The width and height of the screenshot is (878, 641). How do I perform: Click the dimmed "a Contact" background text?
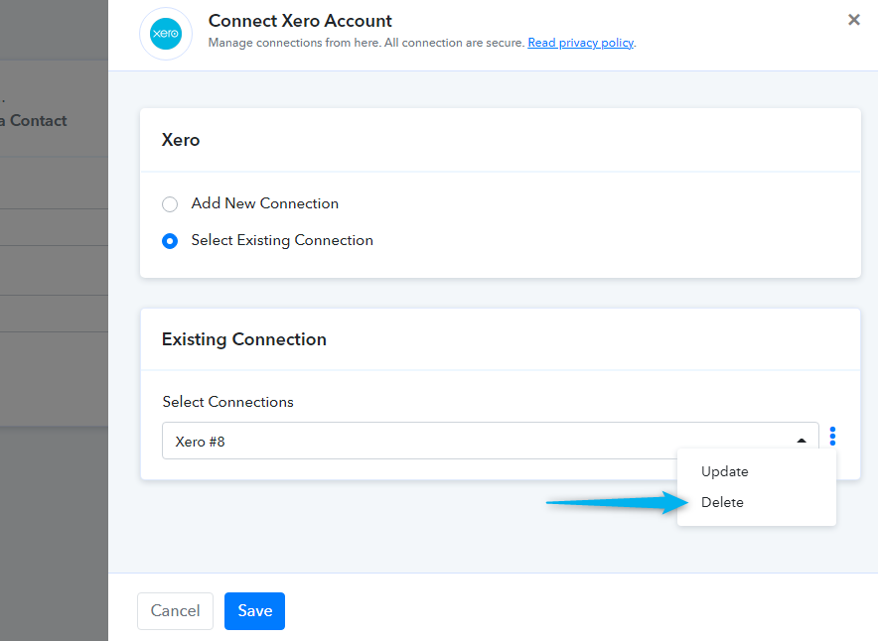[x=34, y=121]
